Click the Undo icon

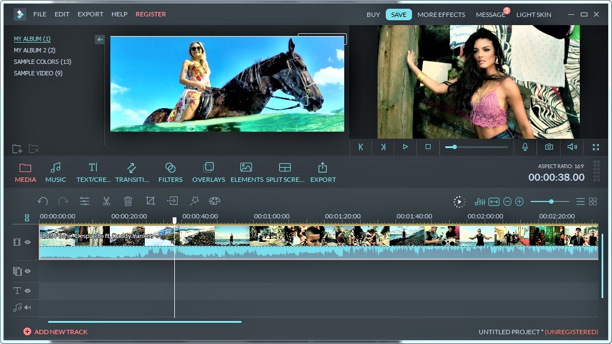pos(43,201)
